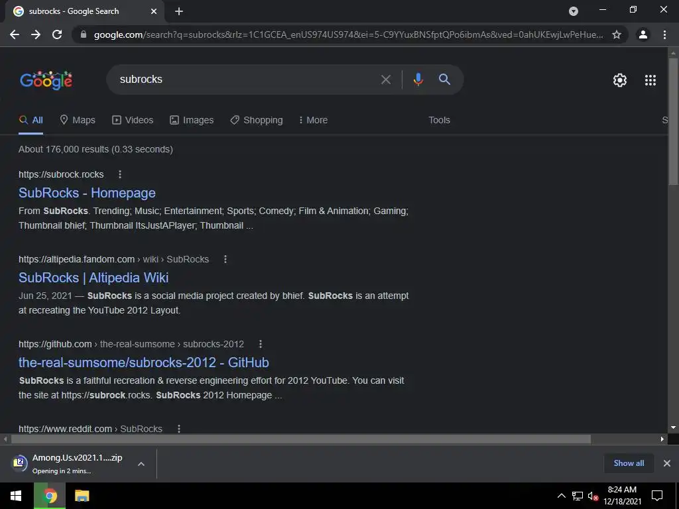679x509 pixels.
Task: Go back to the previous page
Action: [x=15, y=34]
